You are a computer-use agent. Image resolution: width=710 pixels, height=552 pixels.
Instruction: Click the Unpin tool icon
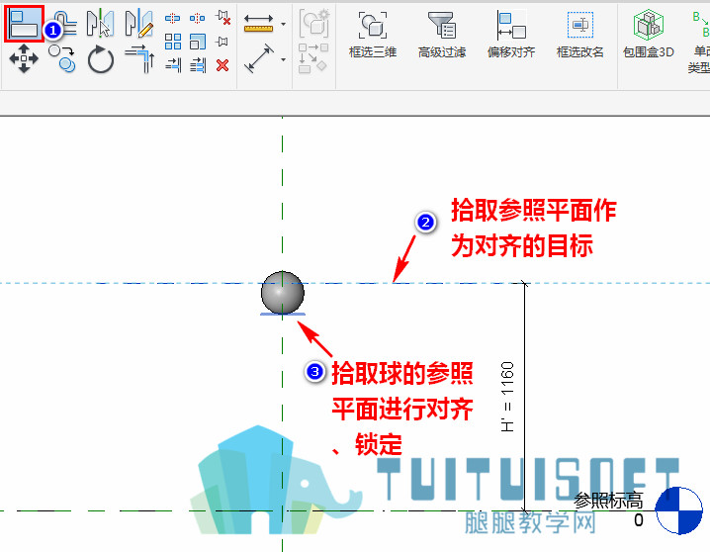pos(222,18)
